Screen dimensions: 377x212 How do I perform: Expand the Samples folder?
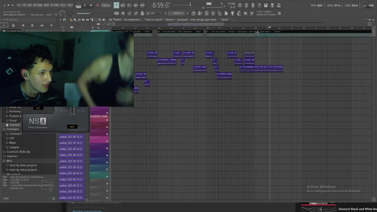pos(14,147)
